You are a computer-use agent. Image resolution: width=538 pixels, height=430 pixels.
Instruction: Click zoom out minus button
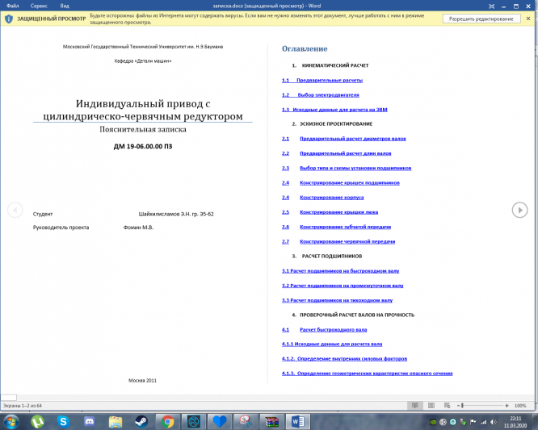[458, 406]
